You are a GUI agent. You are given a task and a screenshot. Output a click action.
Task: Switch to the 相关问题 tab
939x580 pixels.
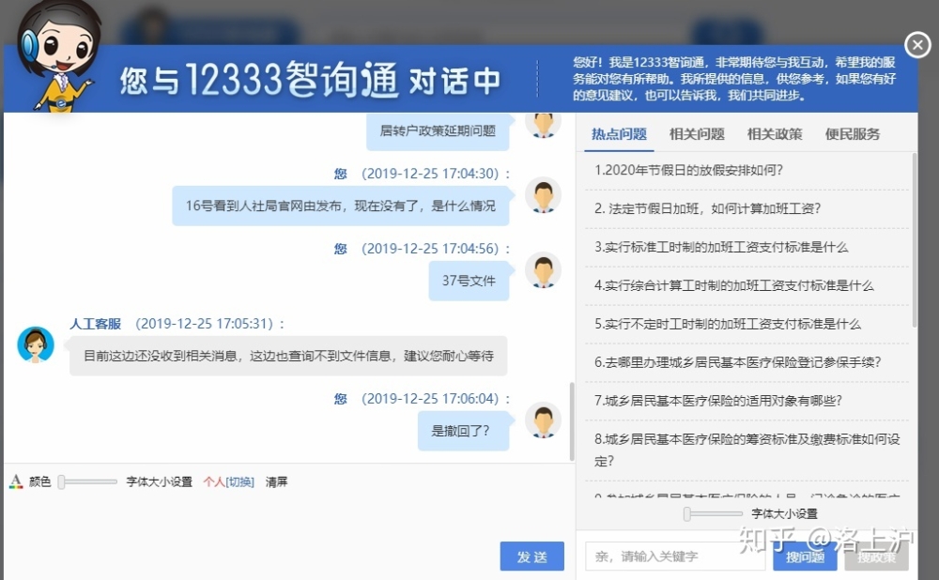pos(697,134)
